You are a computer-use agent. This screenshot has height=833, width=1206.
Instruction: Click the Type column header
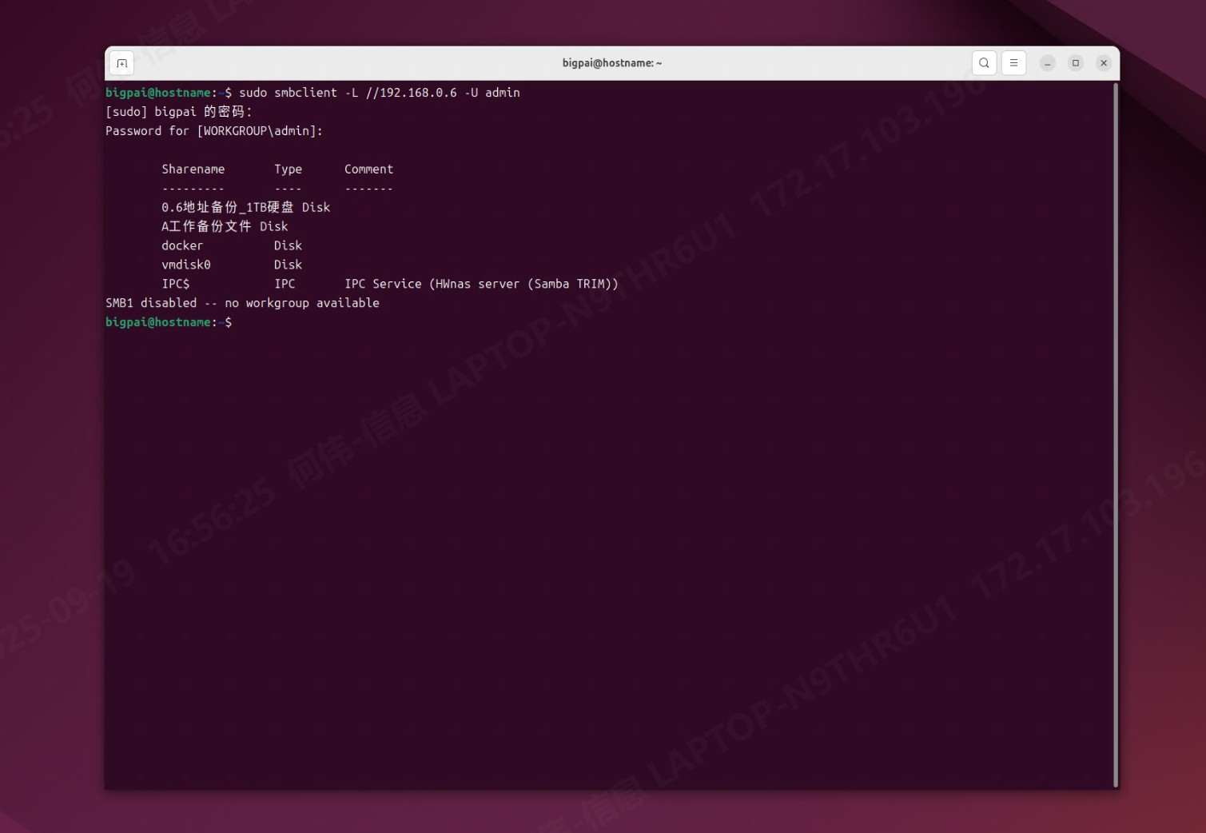[x=288, y=169]
